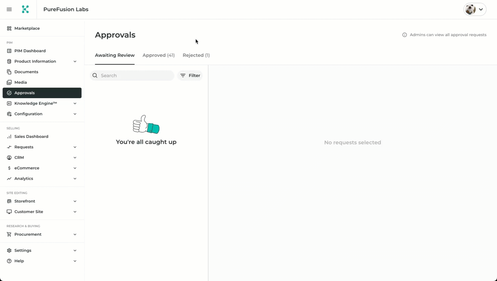
Task: Click the Storefront shop icon
Action: pos(9,201)
